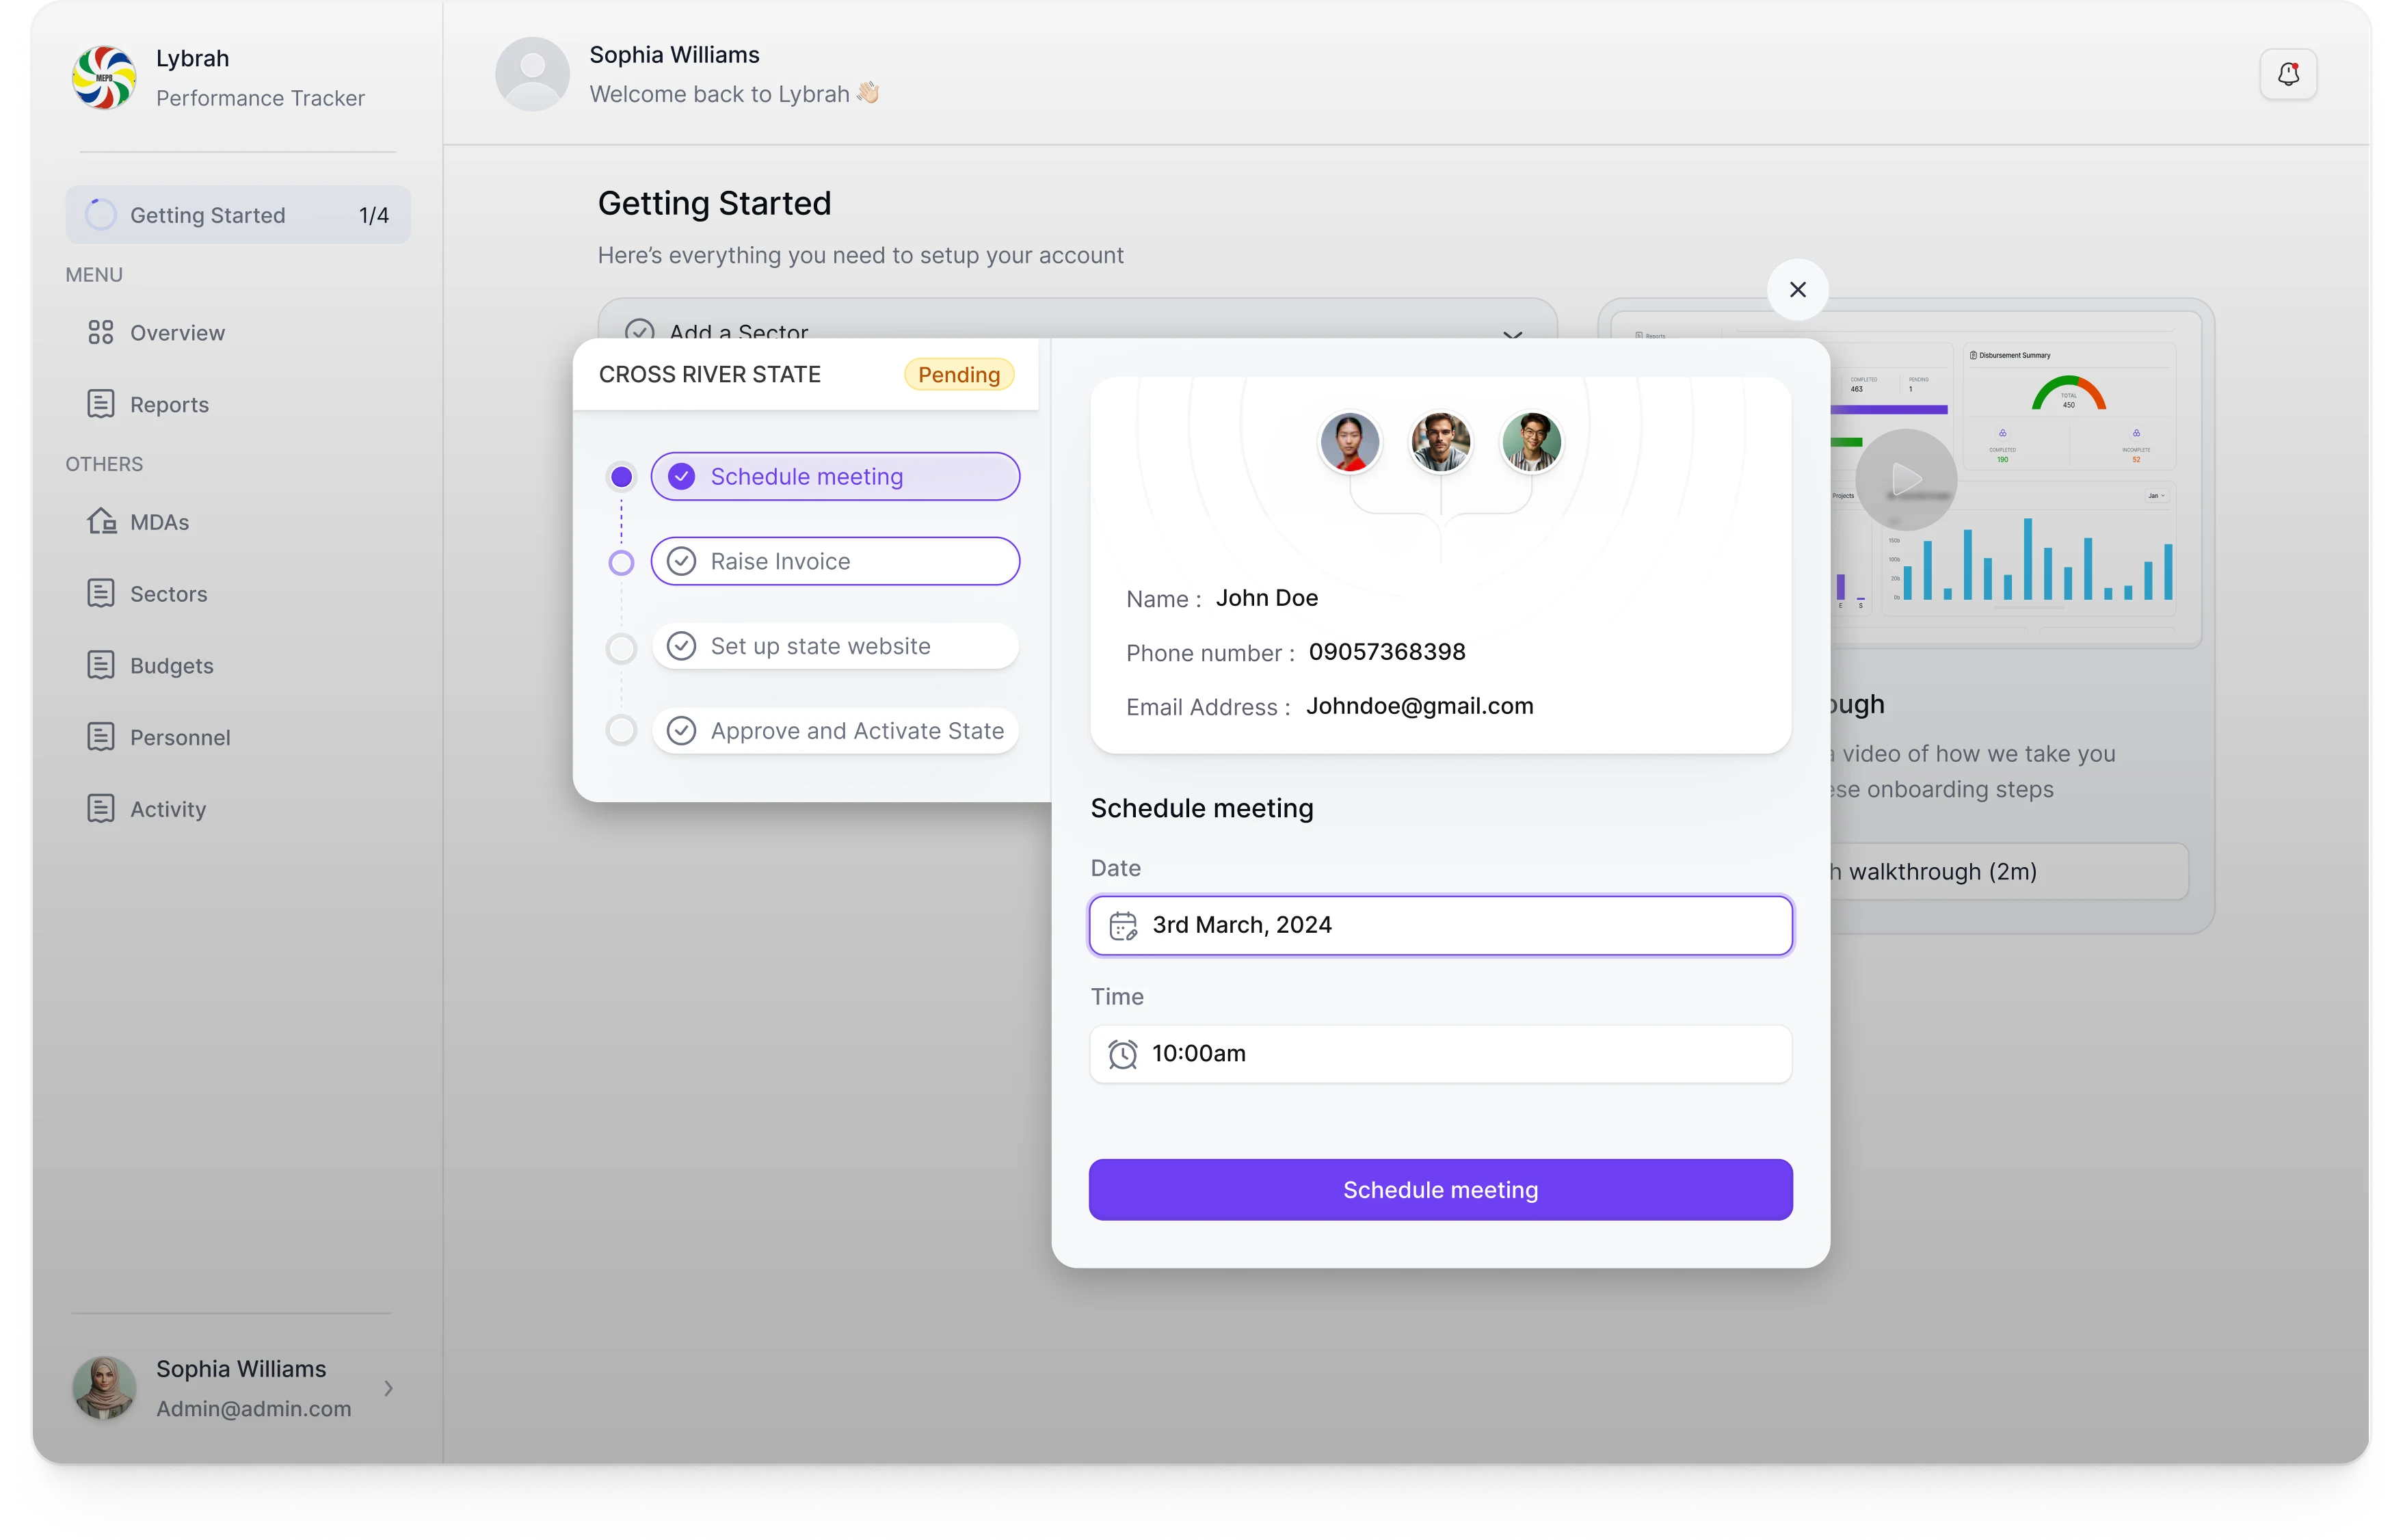Image resolution: width=2403 pixels, height=1540 pixels.
Task: Click the walkthrough (2m) button
Action: pyautogui.click(x=2010, y=872)
